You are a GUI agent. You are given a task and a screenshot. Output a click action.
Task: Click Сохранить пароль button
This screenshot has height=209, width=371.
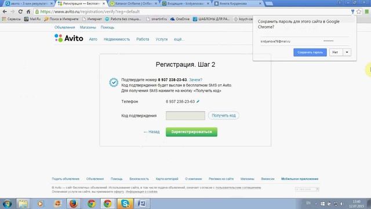310,52
